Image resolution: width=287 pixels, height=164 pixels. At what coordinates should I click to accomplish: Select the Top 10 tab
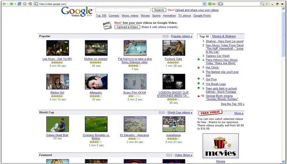click(x=204, y=36)
